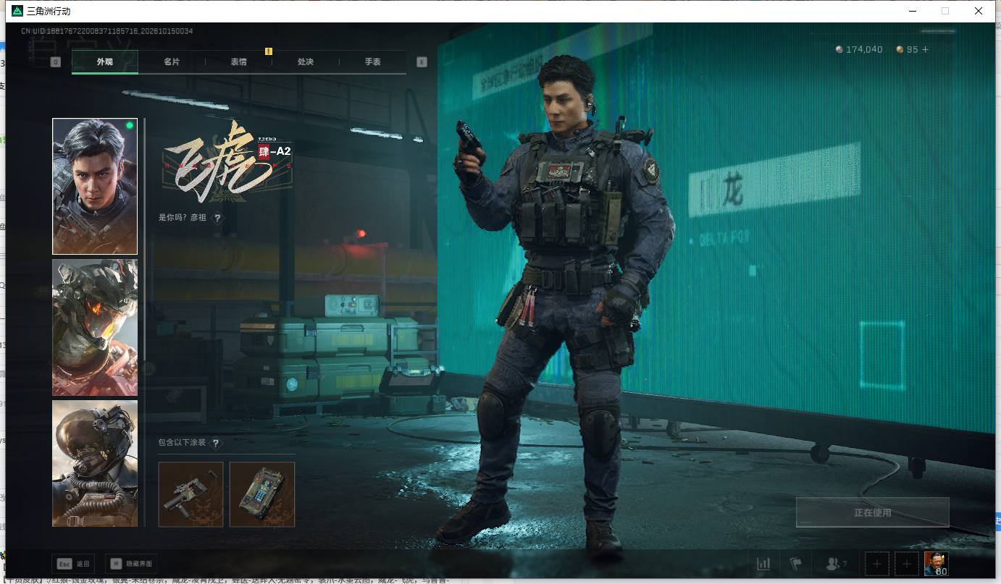View the included device skin item
1001x584 pixels.
point(262,494)
